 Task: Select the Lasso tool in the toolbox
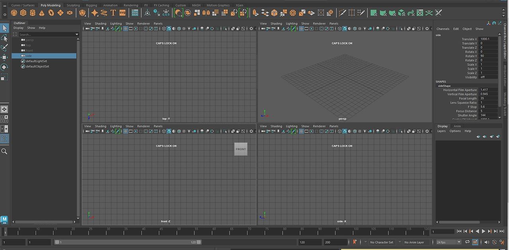click(x=5, y=38)
